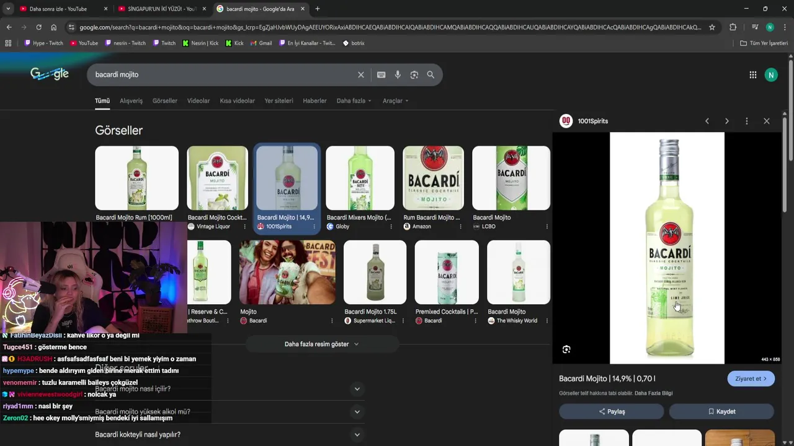
Task: Open the address bar URL field
Action: coord(391,27)
